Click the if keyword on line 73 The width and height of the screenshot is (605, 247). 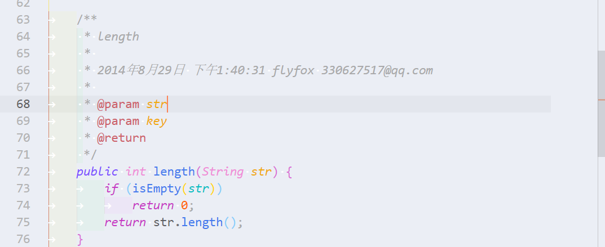click(x=111, y=188)
